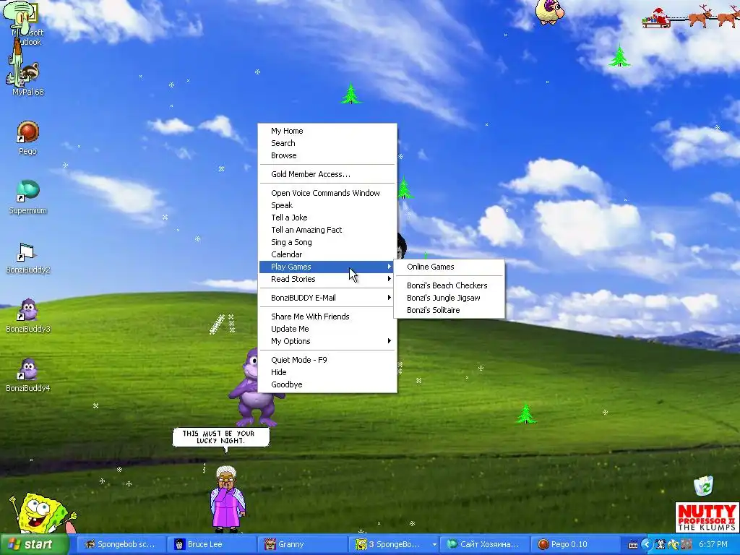This screenshot has width=740, height=555.
Task: Click the Recycle Bin icon
Action: pos(704,486)
